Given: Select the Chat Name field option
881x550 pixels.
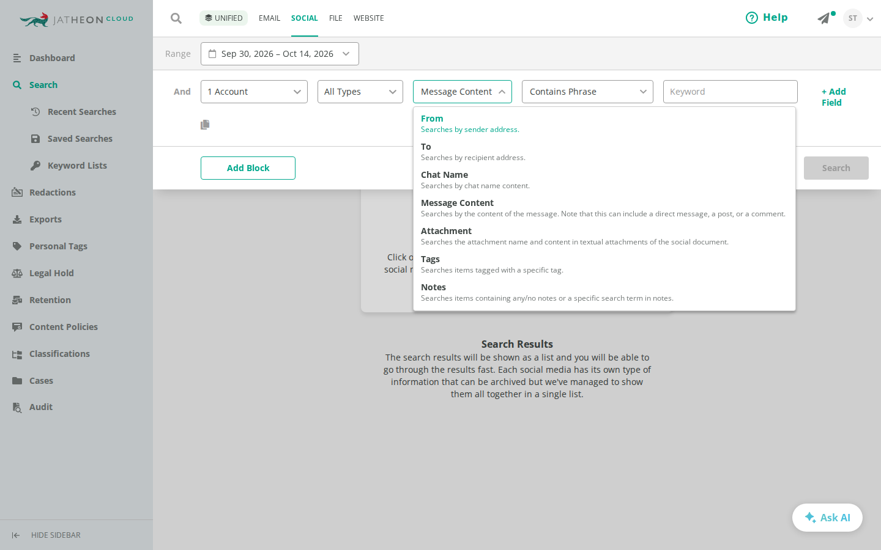Looking at the screenshot, I should pos(604,180).
